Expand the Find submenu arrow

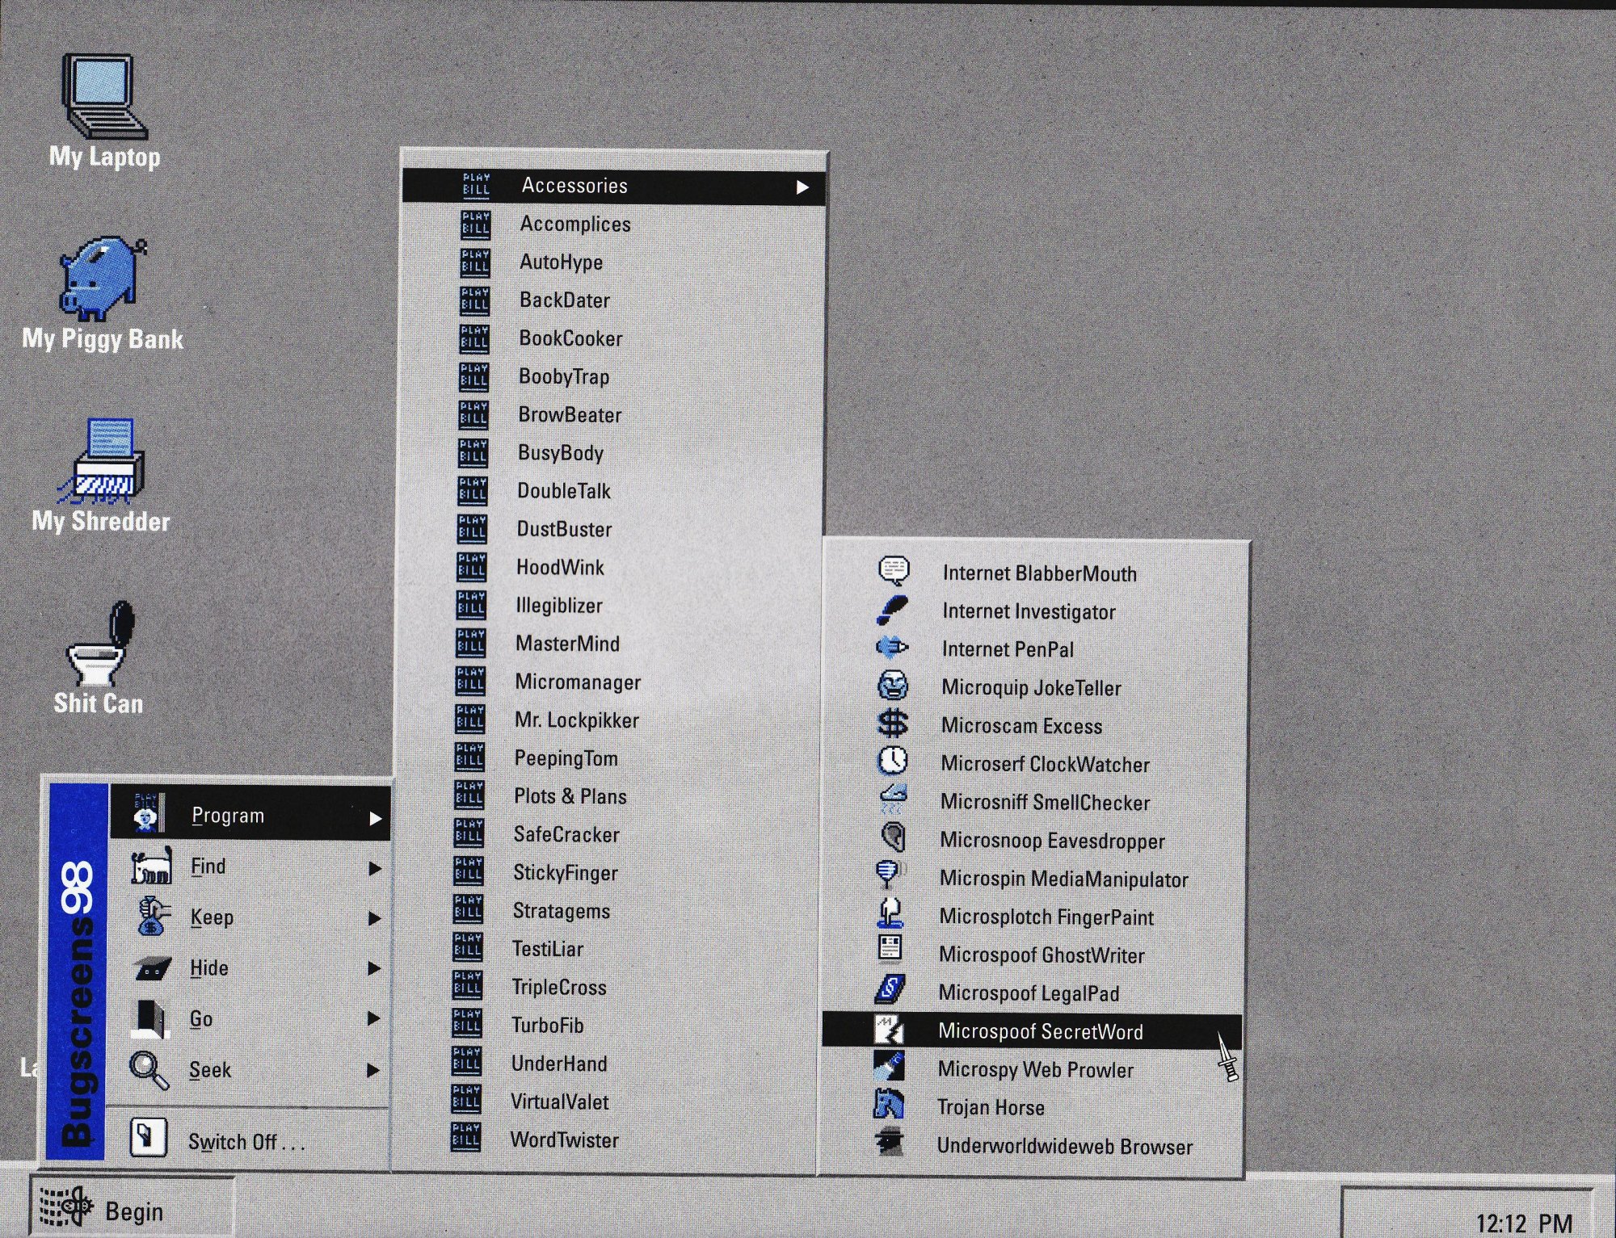tap(374, 868)
